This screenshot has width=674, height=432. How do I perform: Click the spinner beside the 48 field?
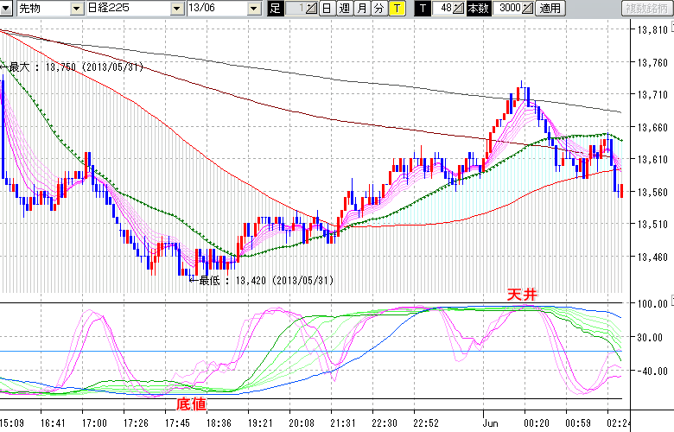click(x=460, y=9)
